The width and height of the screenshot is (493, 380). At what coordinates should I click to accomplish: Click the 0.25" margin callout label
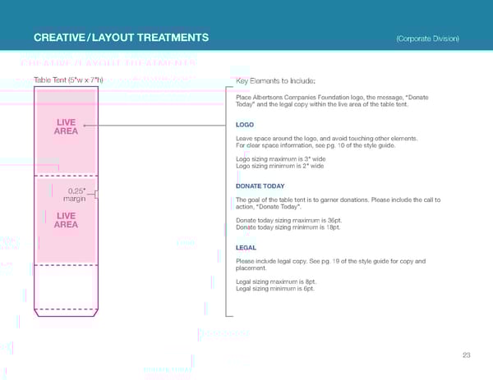click(75, 195)
